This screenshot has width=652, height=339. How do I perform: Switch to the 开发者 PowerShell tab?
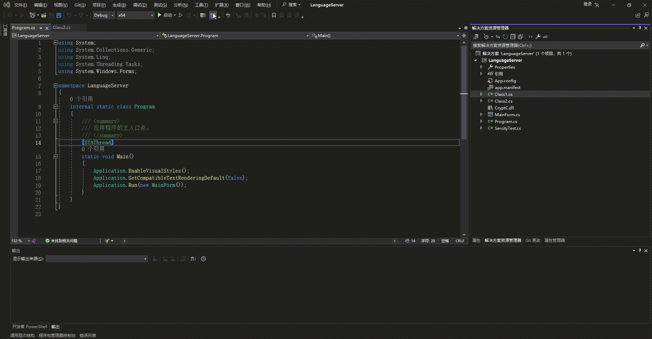pyautogui.click(x=30, y=327)
